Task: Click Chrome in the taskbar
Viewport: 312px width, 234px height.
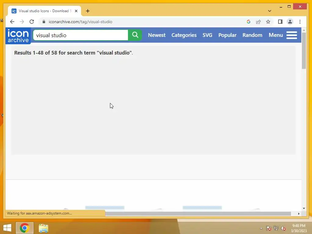Action: tap(25, 228)
